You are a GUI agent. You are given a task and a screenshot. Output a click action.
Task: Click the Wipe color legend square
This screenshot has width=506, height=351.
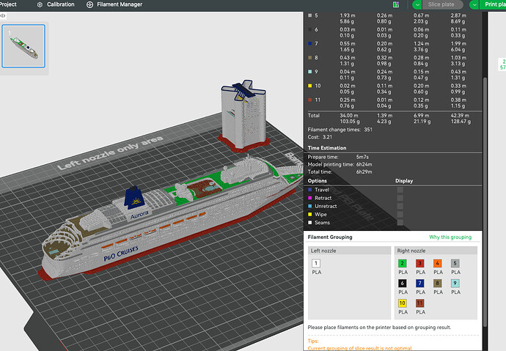click(310, 215)
